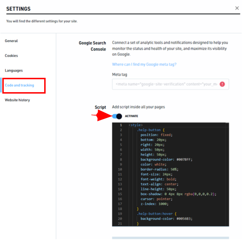Click line number 18 in the code gutter
The width and height of the screenshot is (243, 242).
120,209
